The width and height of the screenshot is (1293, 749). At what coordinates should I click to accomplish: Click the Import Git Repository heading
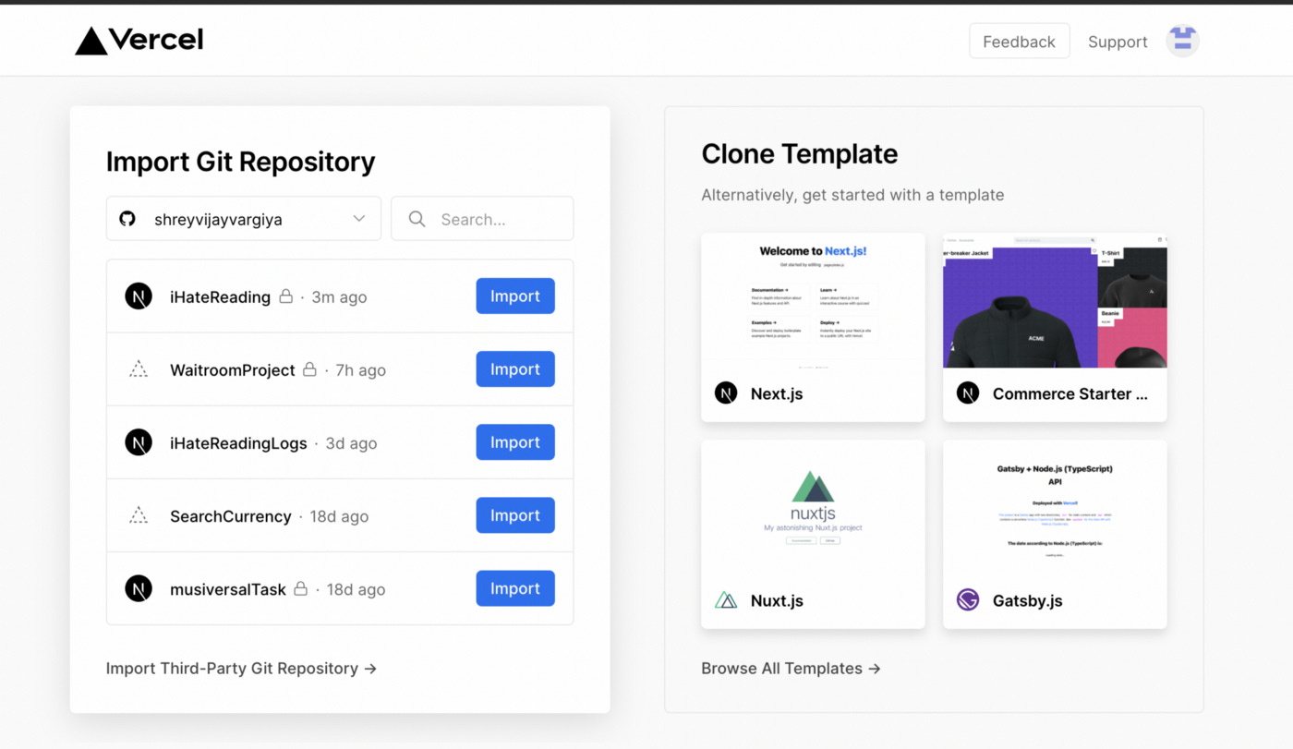[x=240, y=162]
